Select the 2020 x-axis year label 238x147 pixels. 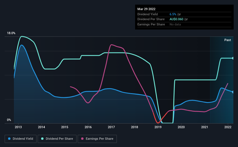coord(181,127)
